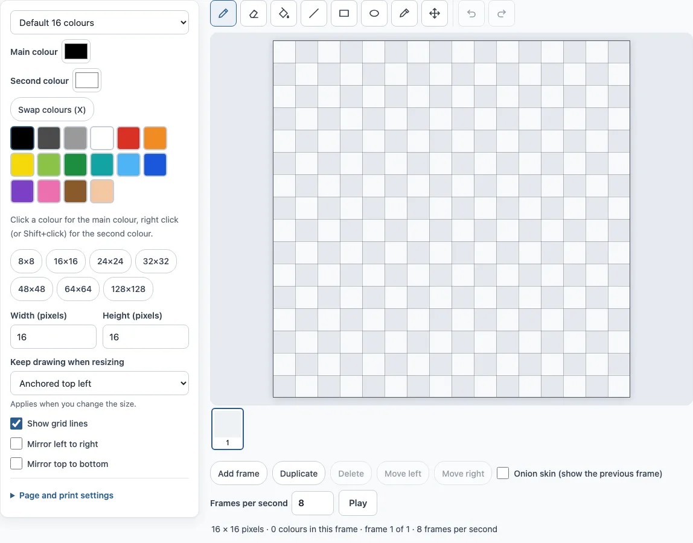Pick the light blue palette colour
This screenshot has height=543, width=693.
(x=128, y=164)
